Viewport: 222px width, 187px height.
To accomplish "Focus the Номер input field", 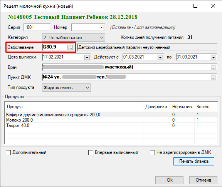I will tap(88, 27).
